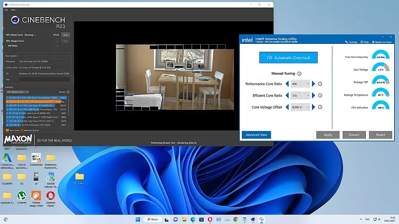
Task: Open Task View from the taskbar
Action: pyautogui.click(x=167, y=220)
